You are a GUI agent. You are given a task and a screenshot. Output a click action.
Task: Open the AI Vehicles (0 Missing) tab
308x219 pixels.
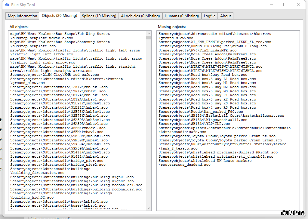[x=140, y=16]
